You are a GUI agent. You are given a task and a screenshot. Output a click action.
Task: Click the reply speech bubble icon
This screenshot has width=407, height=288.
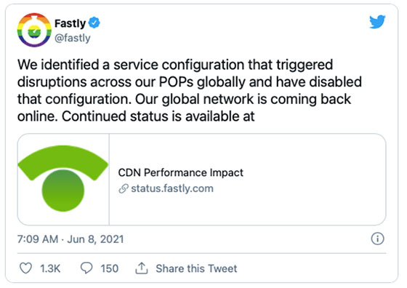pos(86,268)
